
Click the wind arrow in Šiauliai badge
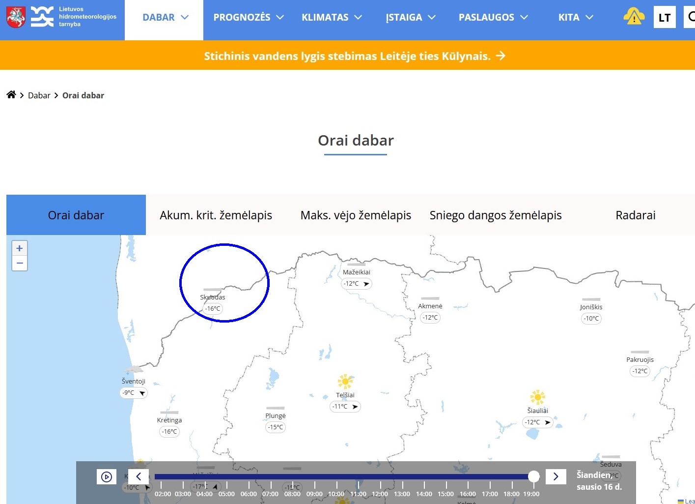click(548, 422)
